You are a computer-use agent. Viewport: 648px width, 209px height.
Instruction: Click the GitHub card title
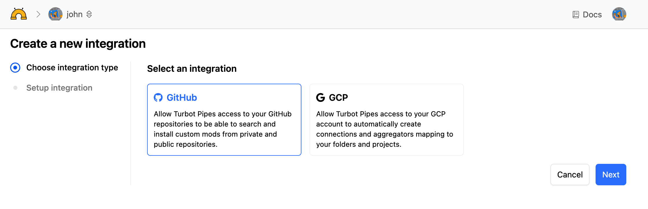(182, 98)
